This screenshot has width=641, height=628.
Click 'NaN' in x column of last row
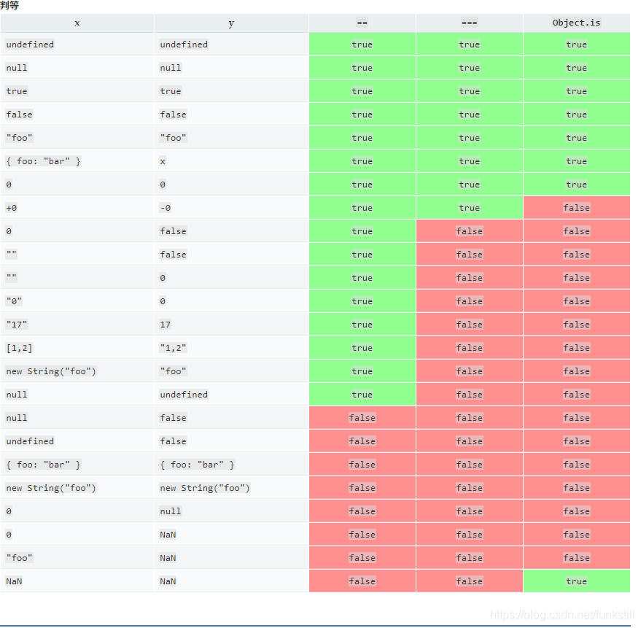tap(14, 581)
